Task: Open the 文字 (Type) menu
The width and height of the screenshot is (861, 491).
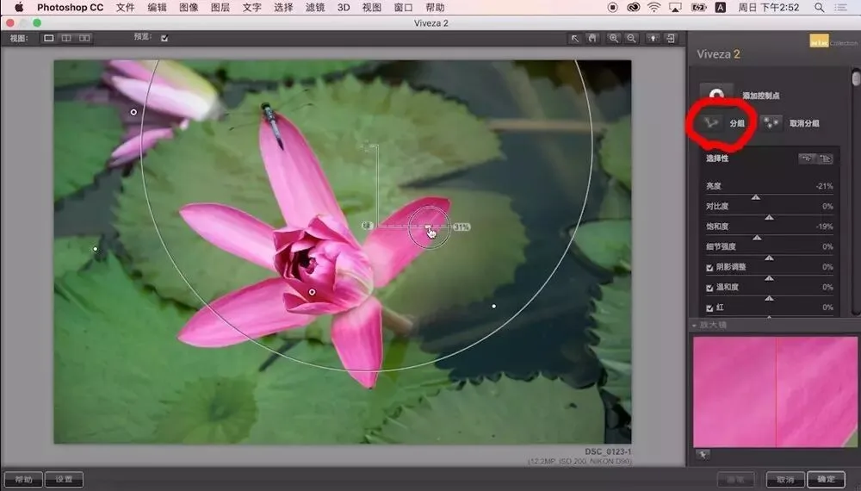Action: click(x=252, y=7)
